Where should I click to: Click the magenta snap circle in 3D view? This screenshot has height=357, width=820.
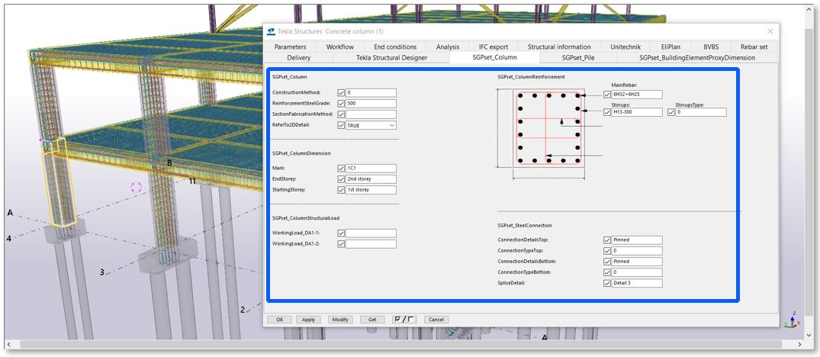[x=137, y=187]
